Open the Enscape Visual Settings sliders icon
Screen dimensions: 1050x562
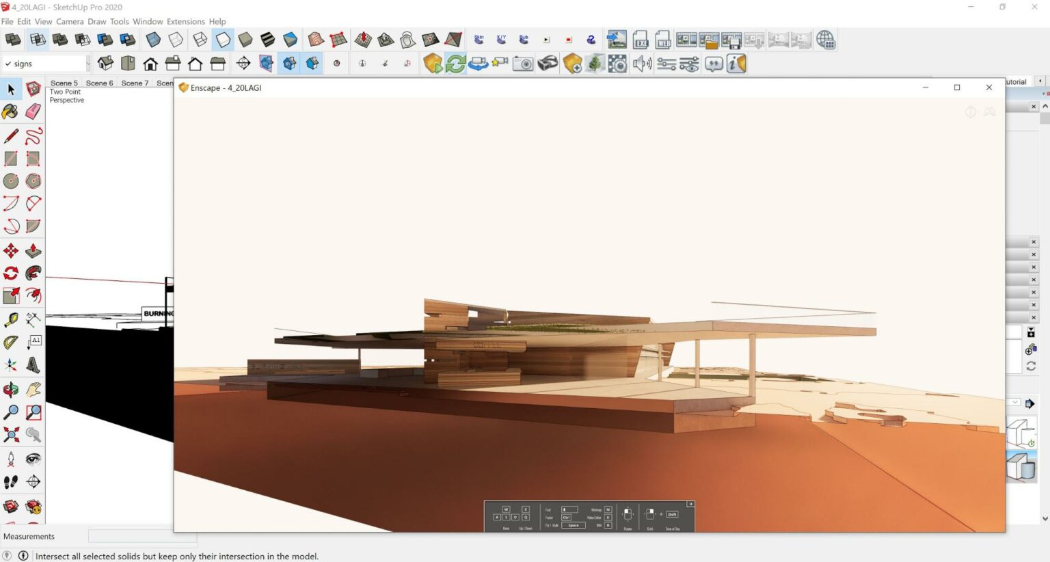pos(665,63)
